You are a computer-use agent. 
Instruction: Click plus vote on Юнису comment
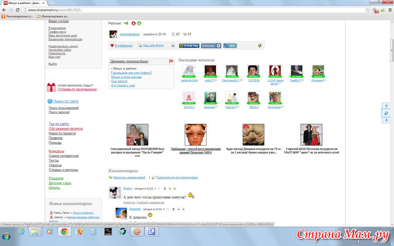point(175,189)
